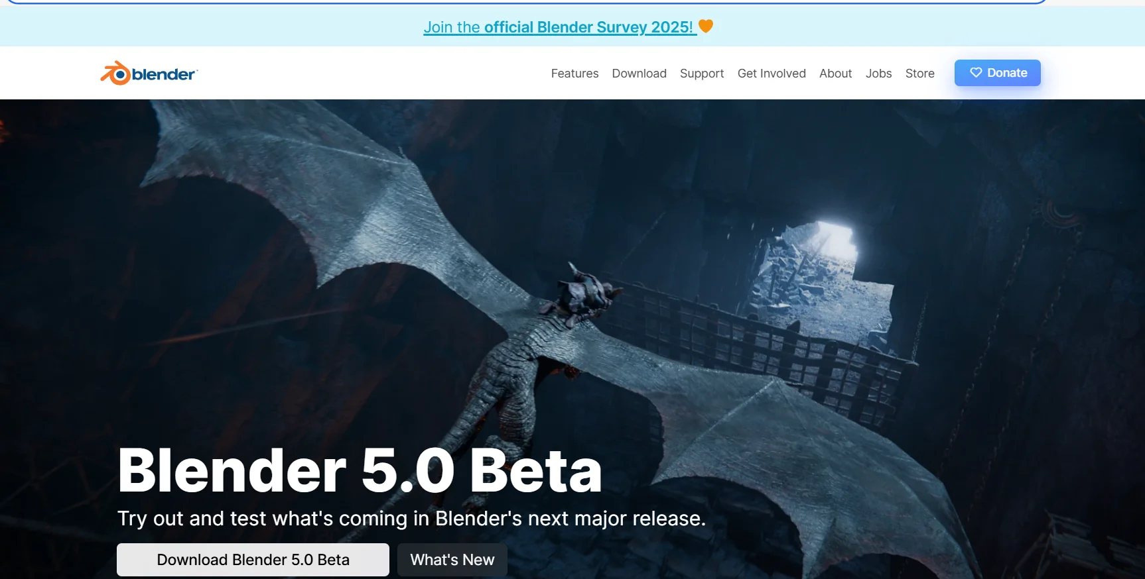Click the Blender 5.0 Beta headline
The height and width of the screenshot is (579, 1145).
click(x=360, y=470)
